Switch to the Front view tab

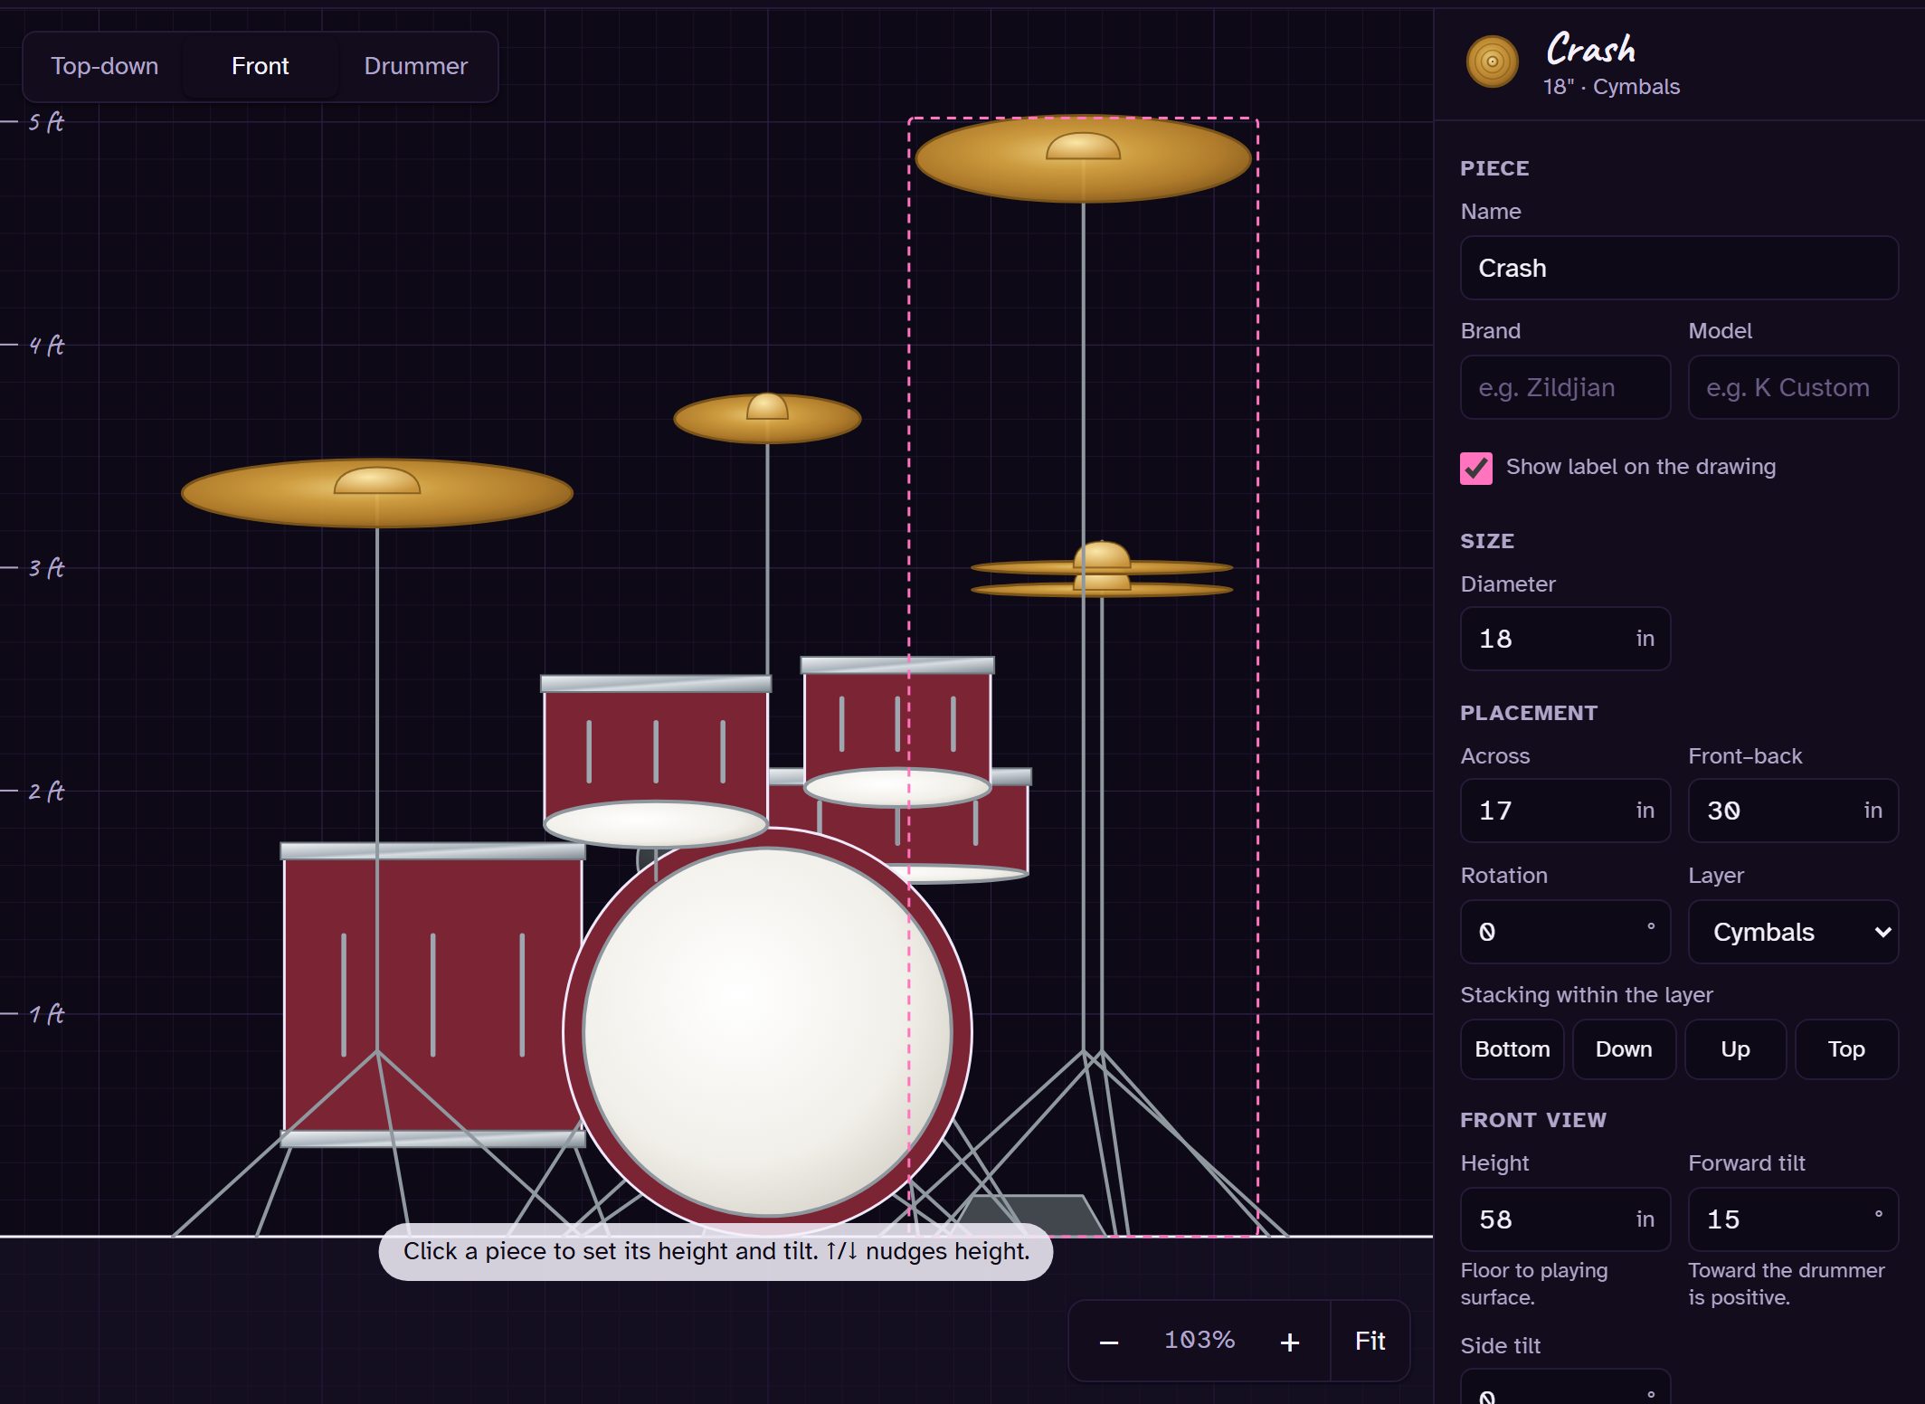pyautogui.click(x=260, y=66)
